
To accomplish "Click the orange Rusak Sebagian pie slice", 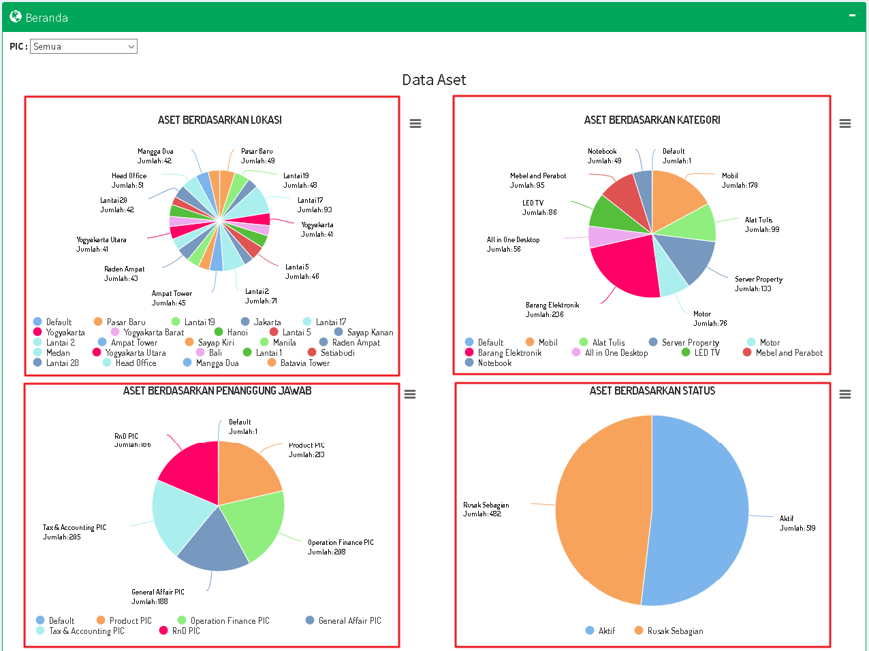I will tap(599, 510).
